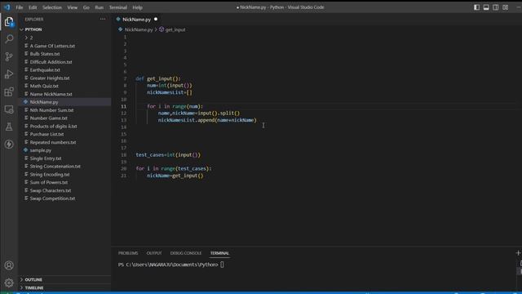Click in the terminal prompt input

222,265
